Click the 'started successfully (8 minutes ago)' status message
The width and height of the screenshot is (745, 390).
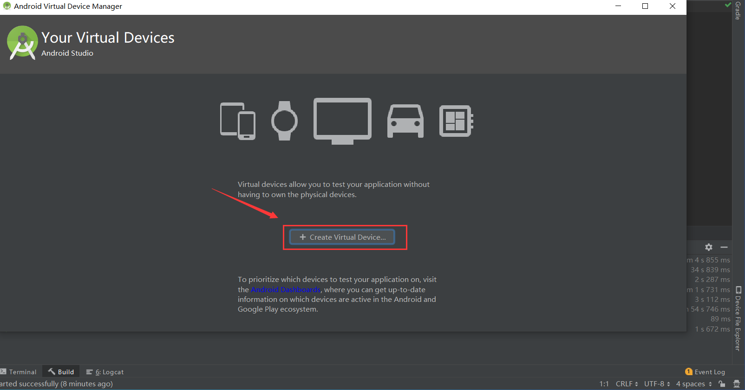point(56,384)
